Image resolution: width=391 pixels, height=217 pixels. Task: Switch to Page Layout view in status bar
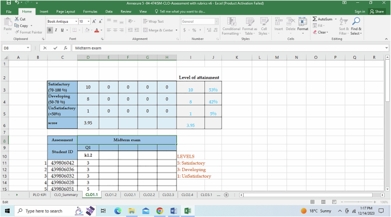pyautogui.click(x=324, y=202)
